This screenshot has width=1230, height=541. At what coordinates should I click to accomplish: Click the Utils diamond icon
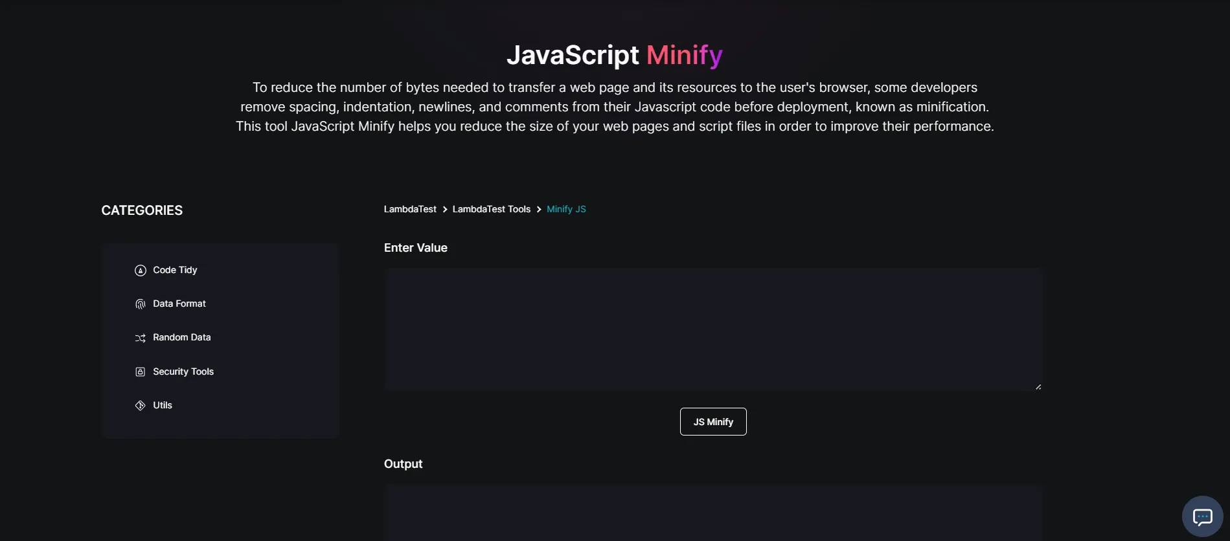[140, 406]
